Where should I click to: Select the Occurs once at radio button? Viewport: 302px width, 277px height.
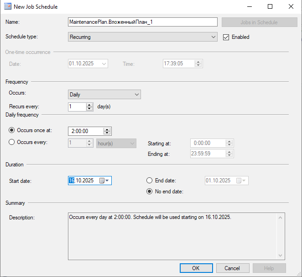[12, 130]
